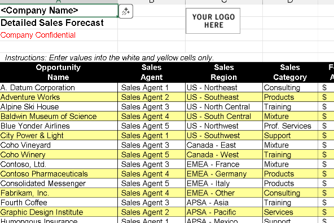
Task: Click the Sales Region column header
Action: [x=224, y=72]
